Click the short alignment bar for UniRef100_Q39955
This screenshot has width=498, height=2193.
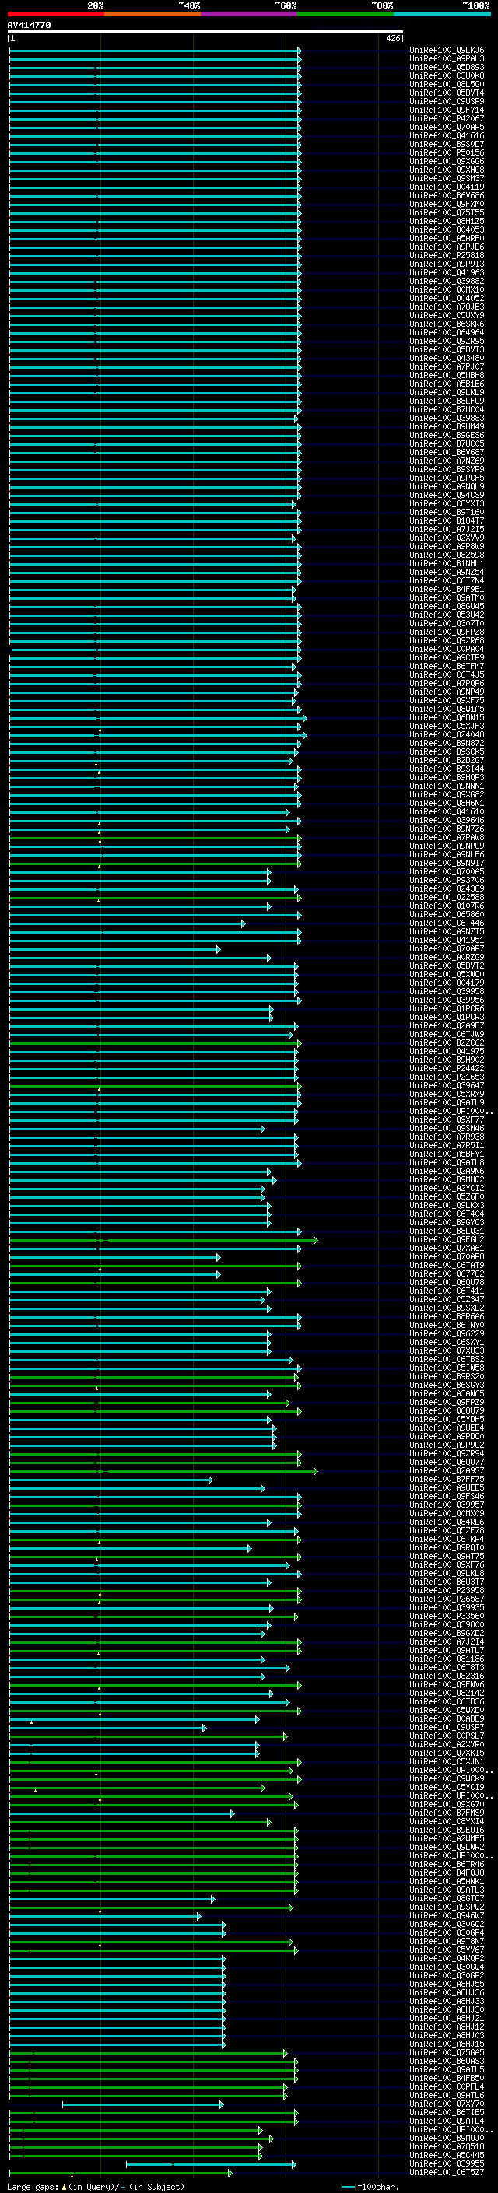pos(210,2164)
